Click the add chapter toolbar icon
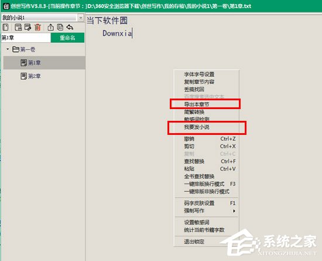The width and height of the screenshot is (322, 261). click(18, 27)
